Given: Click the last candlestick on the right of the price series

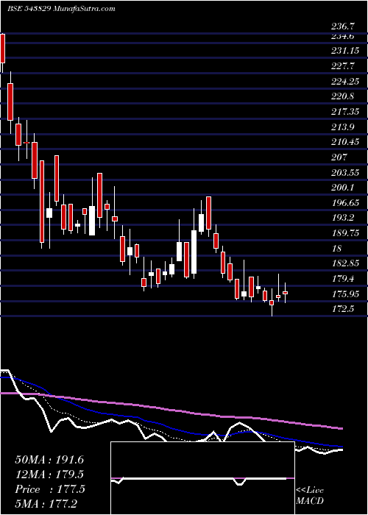Looking at the screenshot, I should [286, 292].
